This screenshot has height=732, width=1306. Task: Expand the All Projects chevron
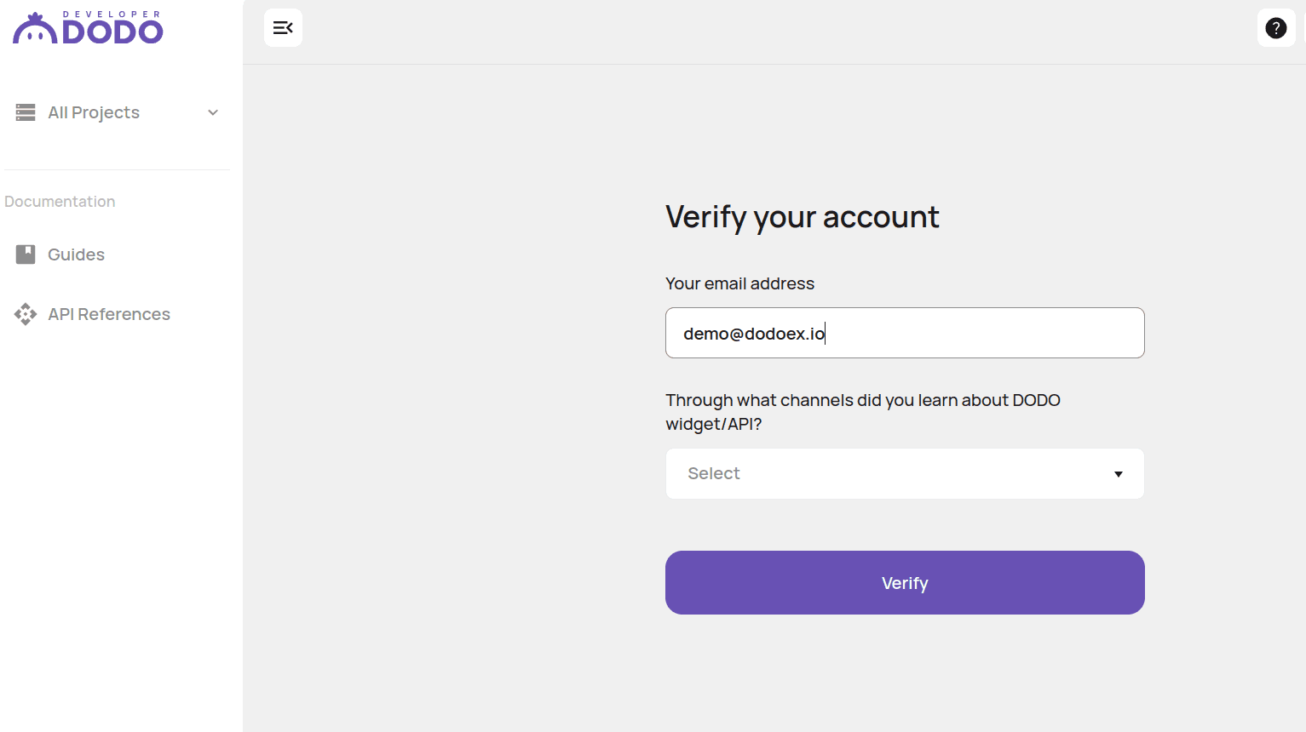213,112
